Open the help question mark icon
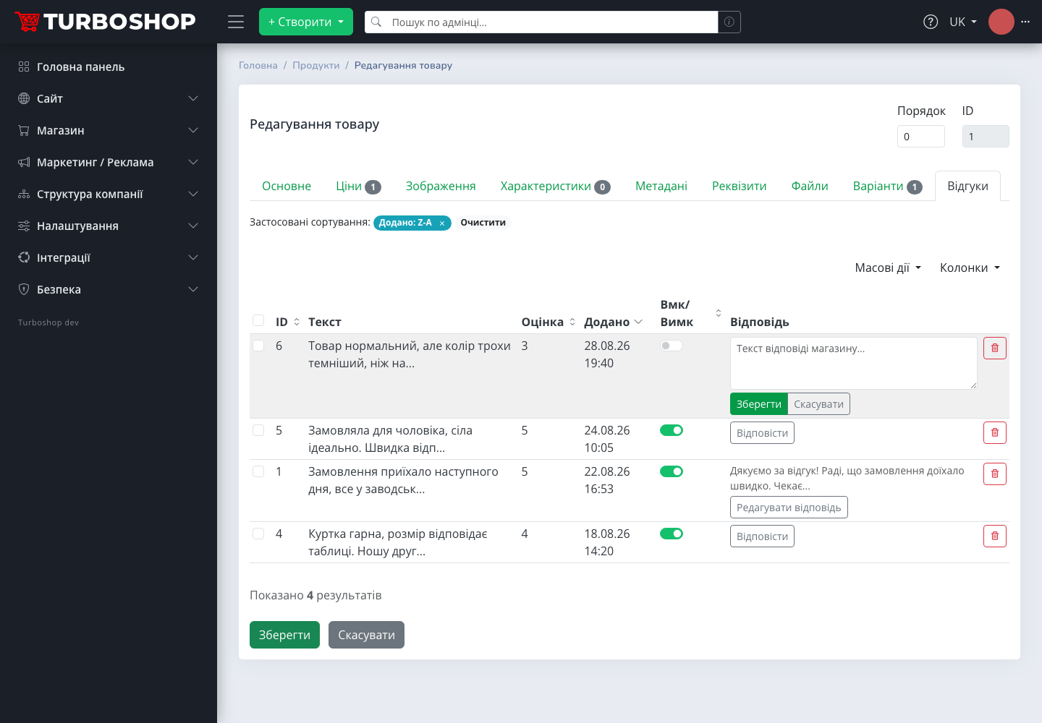Image resolution: width=1042 pixels, height=723 pixels. [931, 22]
